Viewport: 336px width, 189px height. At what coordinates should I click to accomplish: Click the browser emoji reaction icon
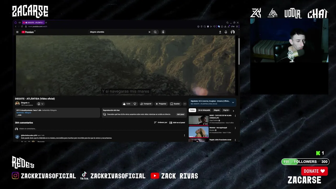pos(198,27)
